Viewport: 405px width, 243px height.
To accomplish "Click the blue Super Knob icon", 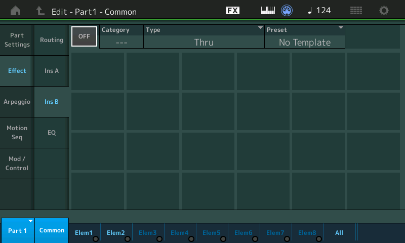I will coord(287,11).
